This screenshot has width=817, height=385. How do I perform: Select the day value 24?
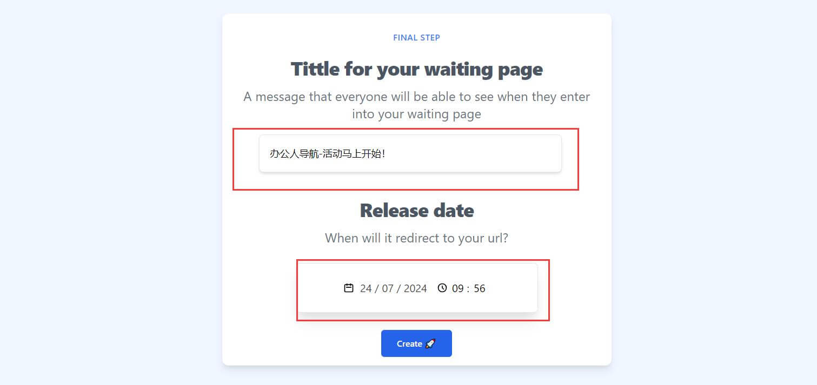[366, 288]
